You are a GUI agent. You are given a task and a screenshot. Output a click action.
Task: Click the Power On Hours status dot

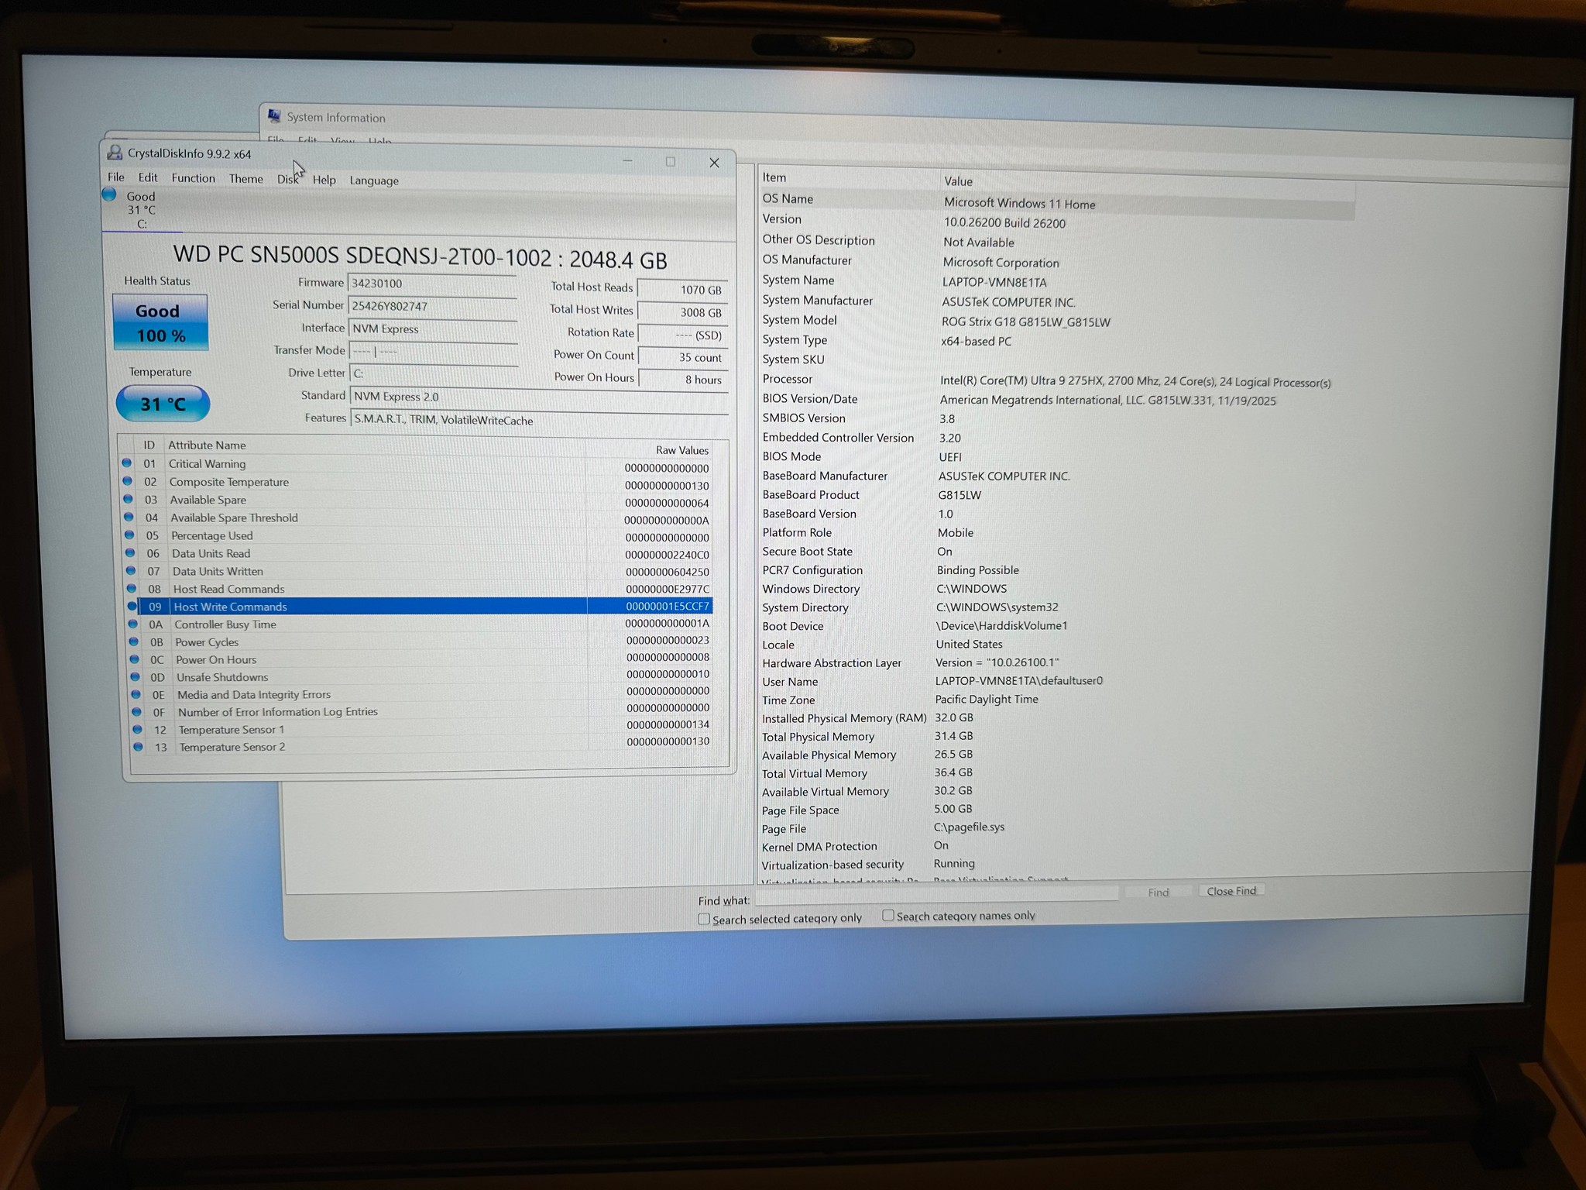[x=135, y=659]
